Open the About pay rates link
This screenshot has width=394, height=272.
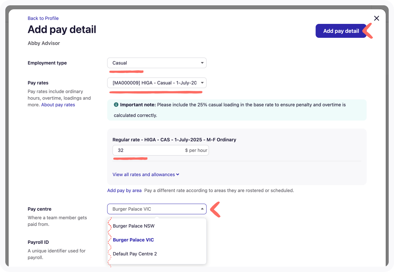tap(58, 105)
